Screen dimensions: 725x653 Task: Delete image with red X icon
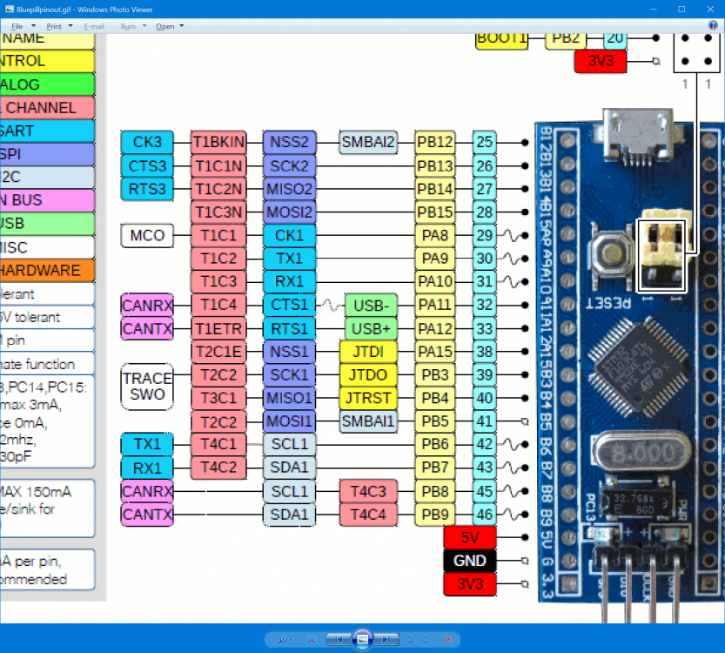[x=448, y=640]
